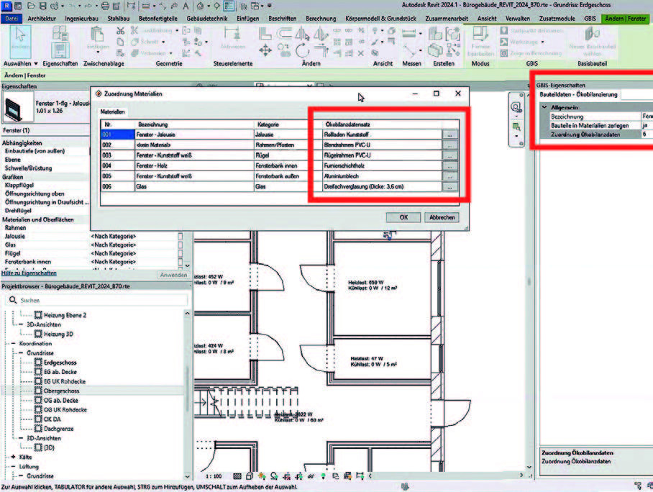Select Obergeschoss in the Projektbrowser tree
This screenshot has width=653, height=492.
click(61, 391)
